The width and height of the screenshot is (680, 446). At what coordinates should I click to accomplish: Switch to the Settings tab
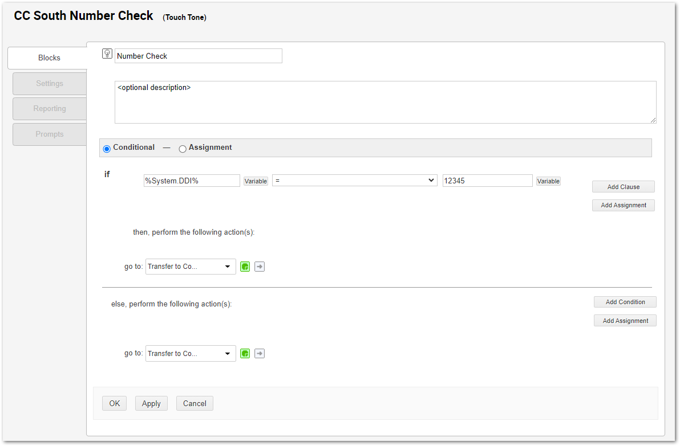point(50,84)
